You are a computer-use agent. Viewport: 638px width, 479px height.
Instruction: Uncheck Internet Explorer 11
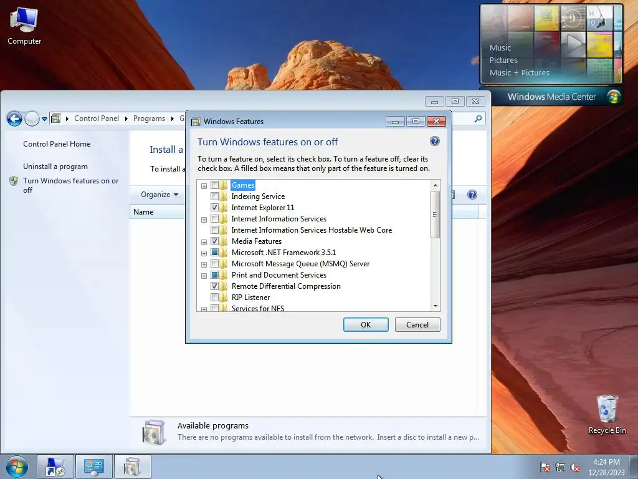tap(214, 207)
